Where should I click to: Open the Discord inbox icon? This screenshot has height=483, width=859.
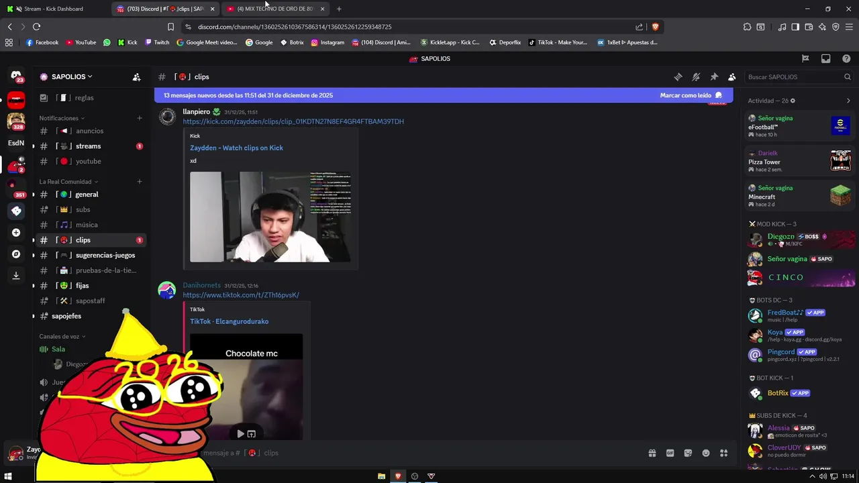[825, 58]
